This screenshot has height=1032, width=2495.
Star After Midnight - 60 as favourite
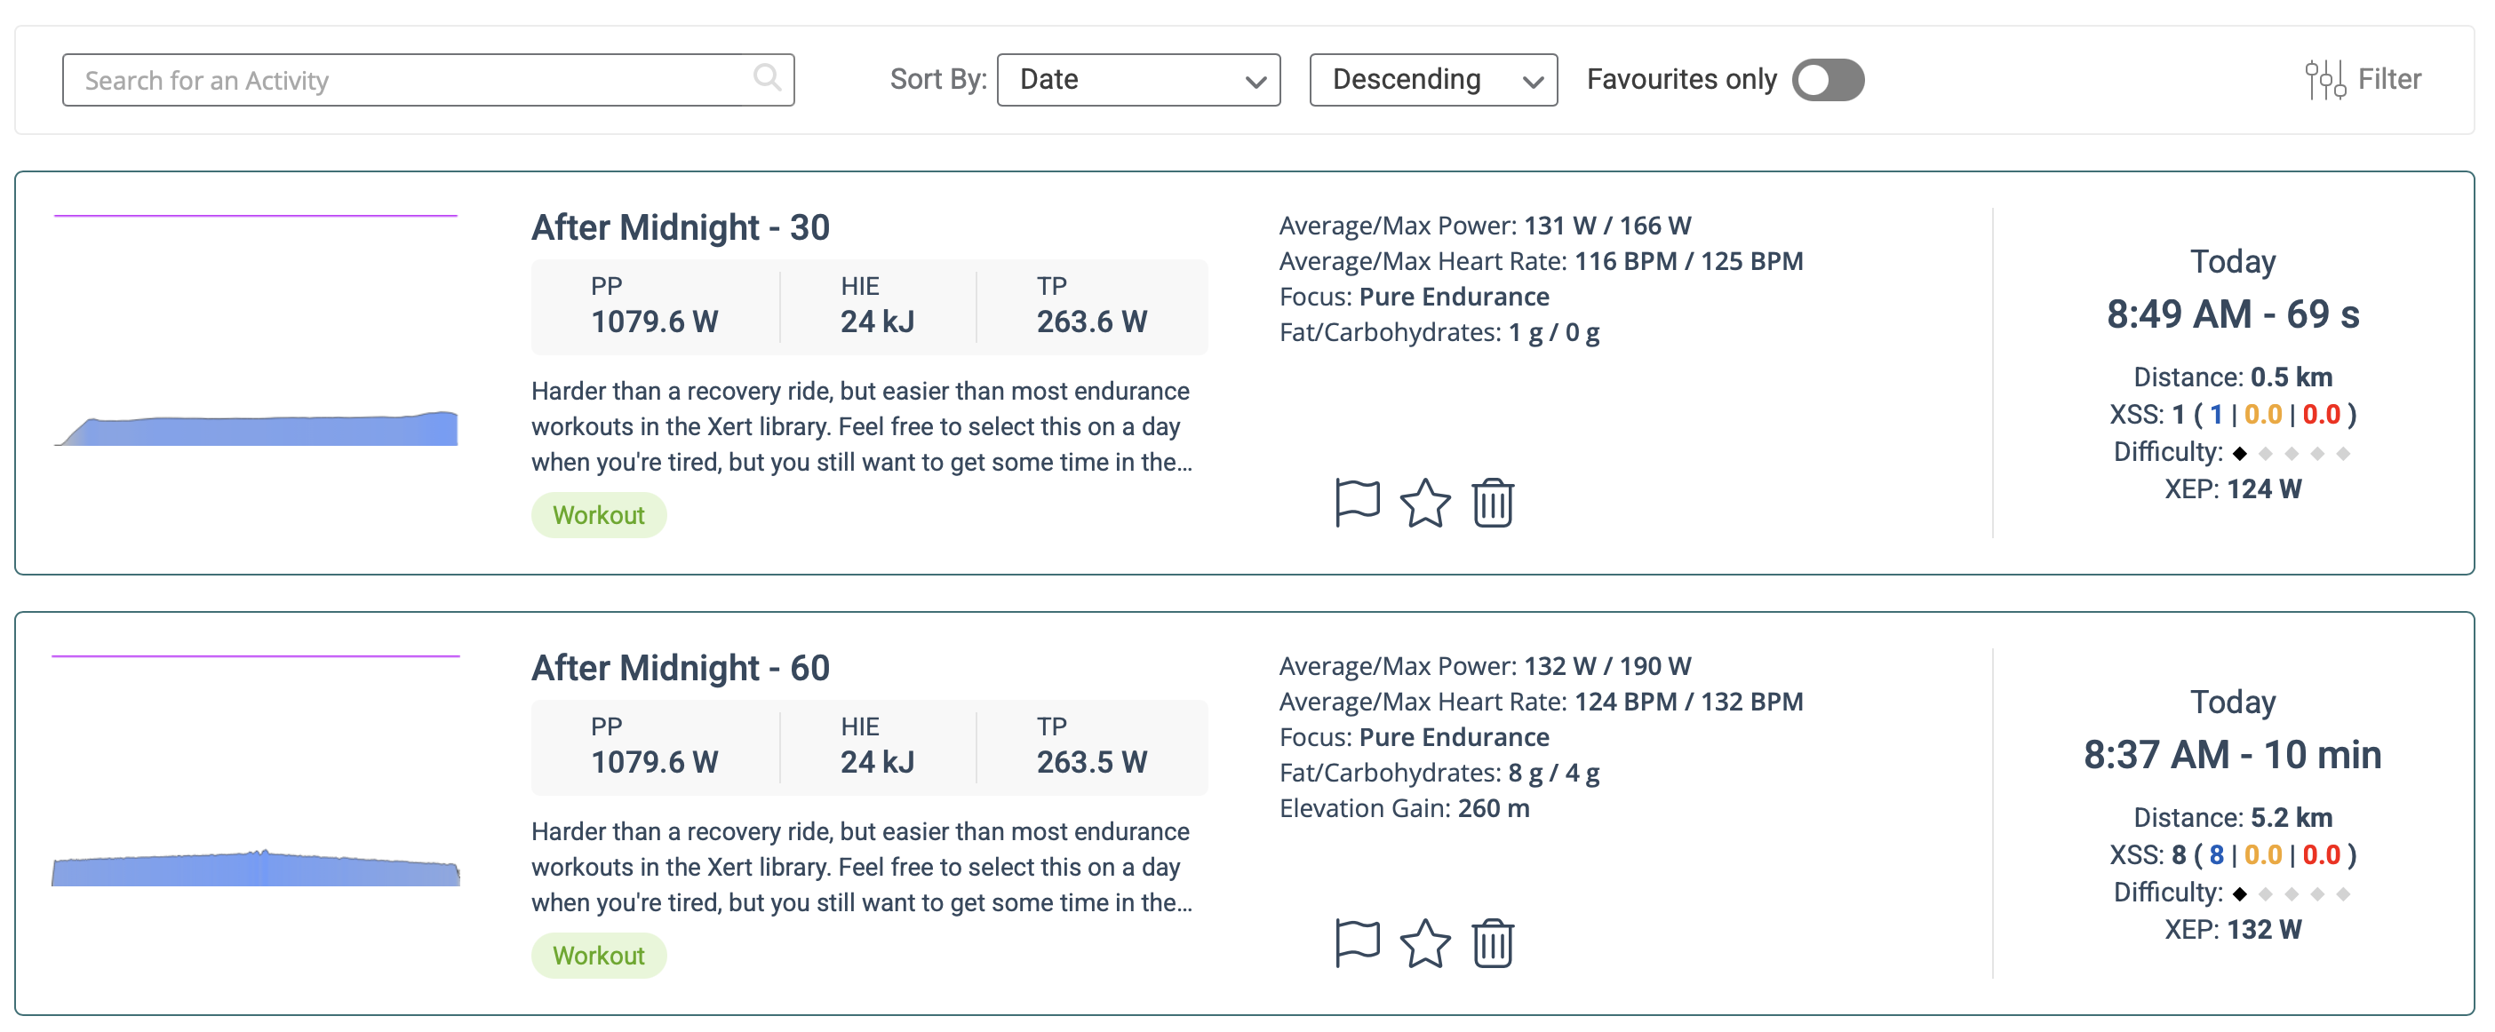click(x=1424, y=943)
